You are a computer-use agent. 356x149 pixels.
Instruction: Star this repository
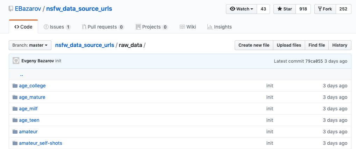pos(285,9)
